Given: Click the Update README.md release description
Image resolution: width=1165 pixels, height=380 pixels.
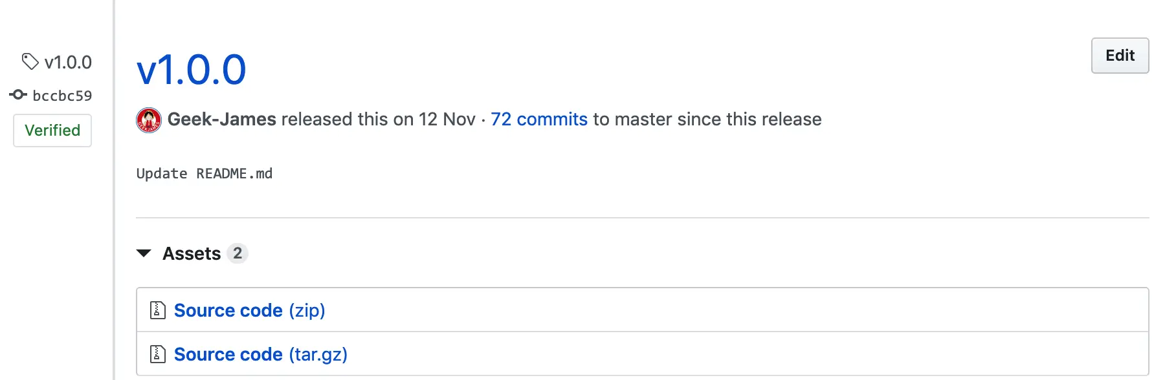Looking at the screenshot, I should pos(205,174).
